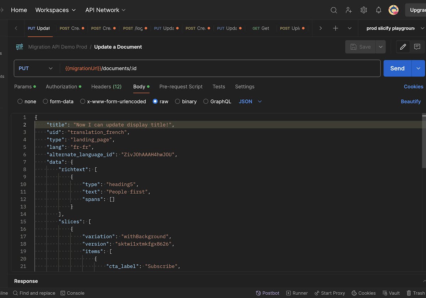Switch body format to binary
The width and height of the screenshot is (426, 298).
tap(186, 101)
